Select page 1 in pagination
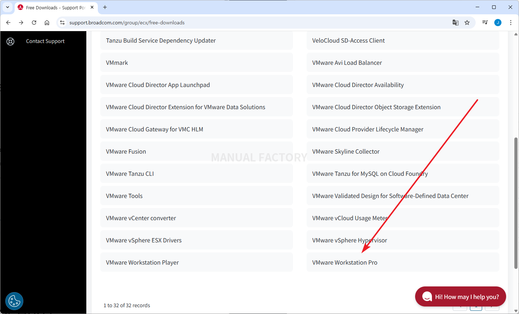This screenshot has height=314, width=519. [x=476, y=307]
